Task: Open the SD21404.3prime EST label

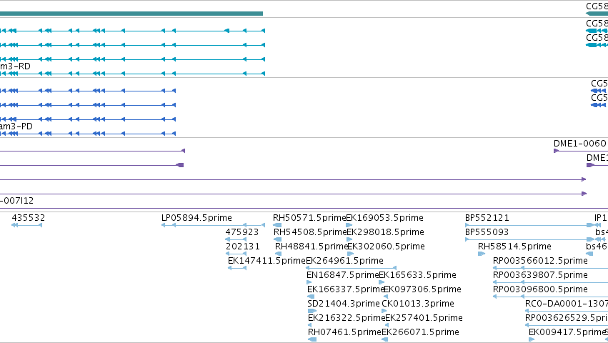Action: 344,304
